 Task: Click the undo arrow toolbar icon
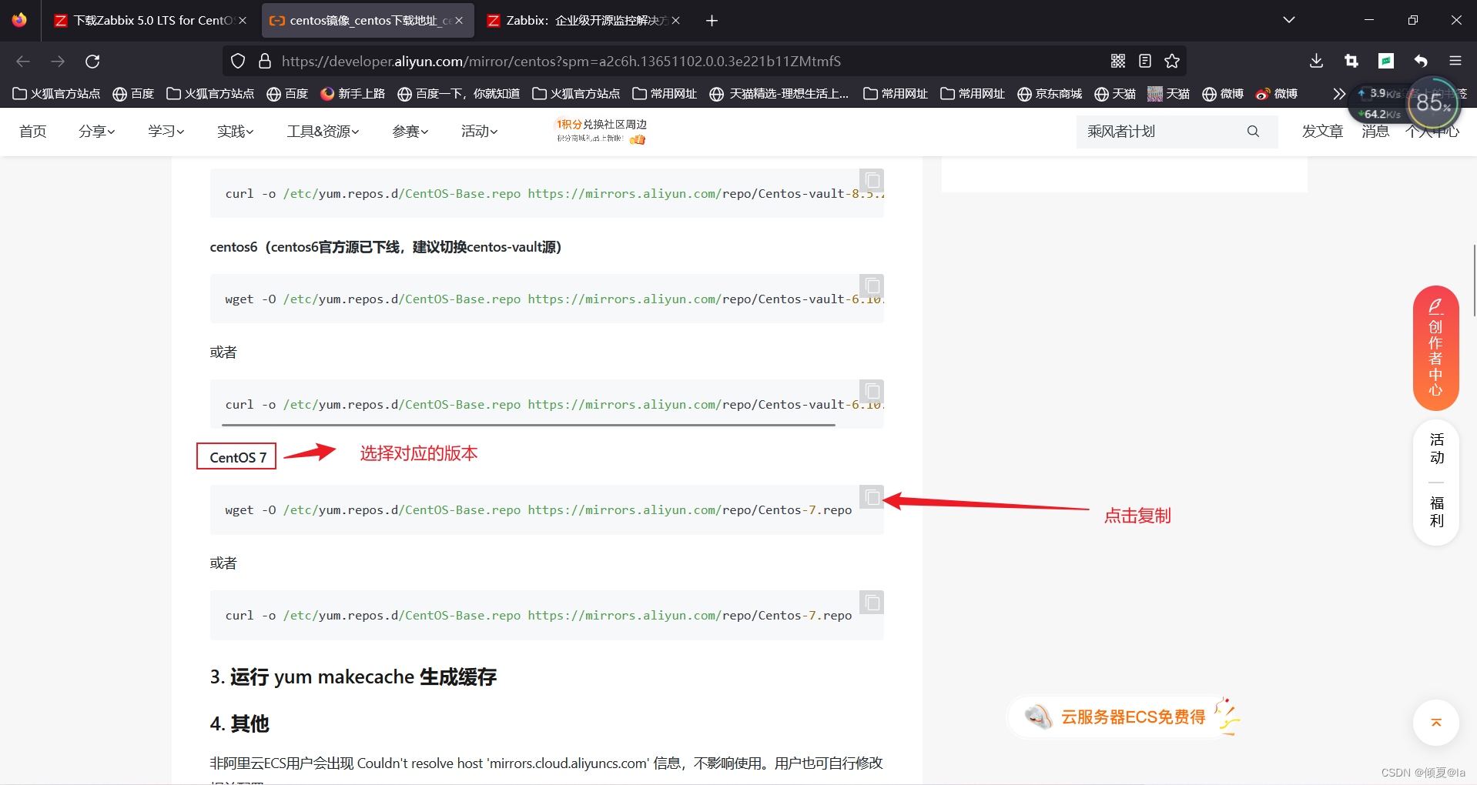(x=1421, y=61)
